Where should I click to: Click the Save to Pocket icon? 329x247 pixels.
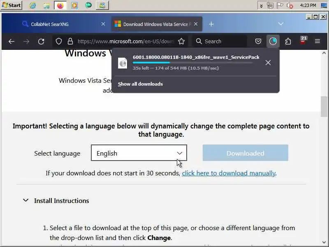[x=258, y=41]
